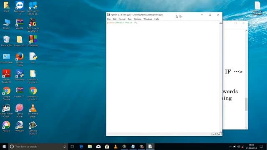The image size is (267, 150).
Task: Click the Ln: 1 Col: 0 status text
Action: [x=217, y=134]
